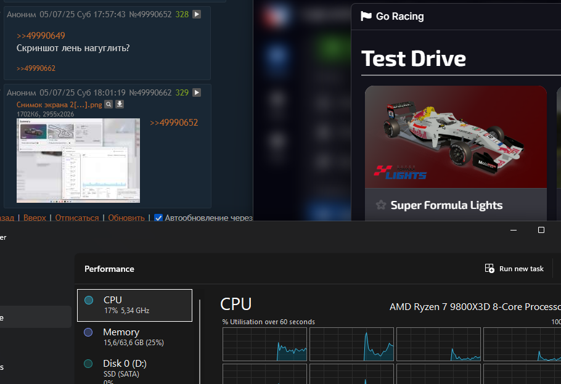The image size is (561, 384).
Task: Click the first CPU core utilisation graph
Action: pyautogui.click(x=264, y=345)
